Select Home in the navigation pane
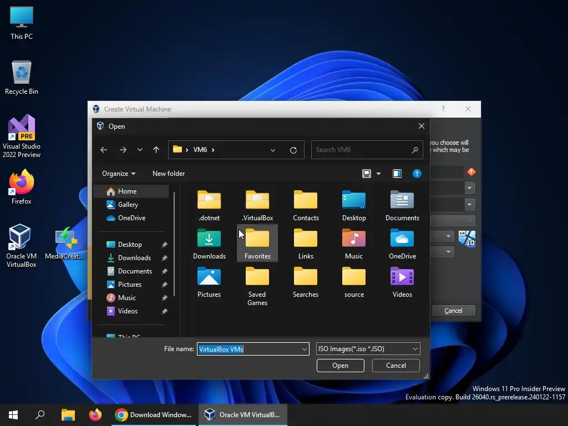Screen dimensions: 568x426 click(131, 191)
